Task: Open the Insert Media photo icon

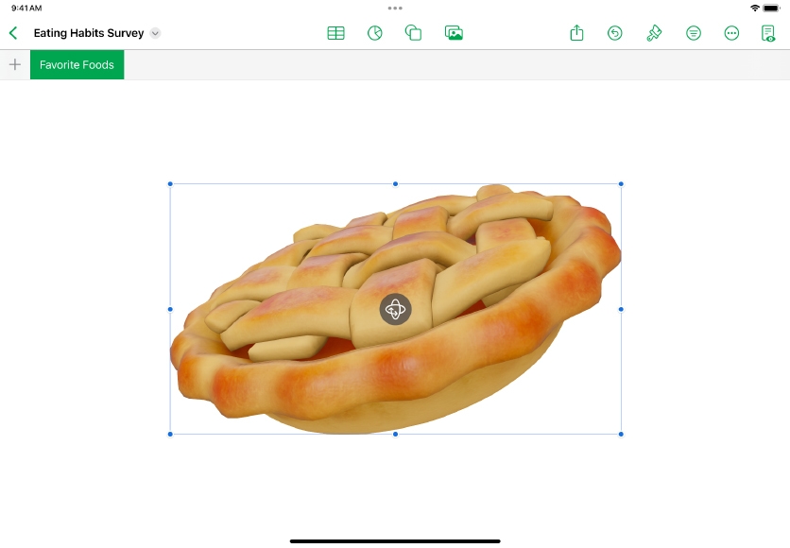Action: [454, 33]
